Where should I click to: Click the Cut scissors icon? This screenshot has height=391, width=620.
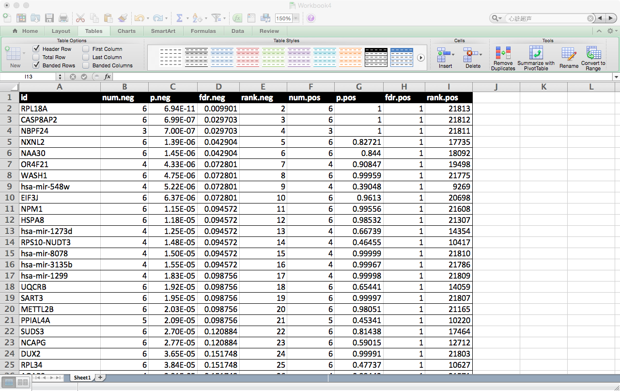pyautogui.click(x=80, y=18)
